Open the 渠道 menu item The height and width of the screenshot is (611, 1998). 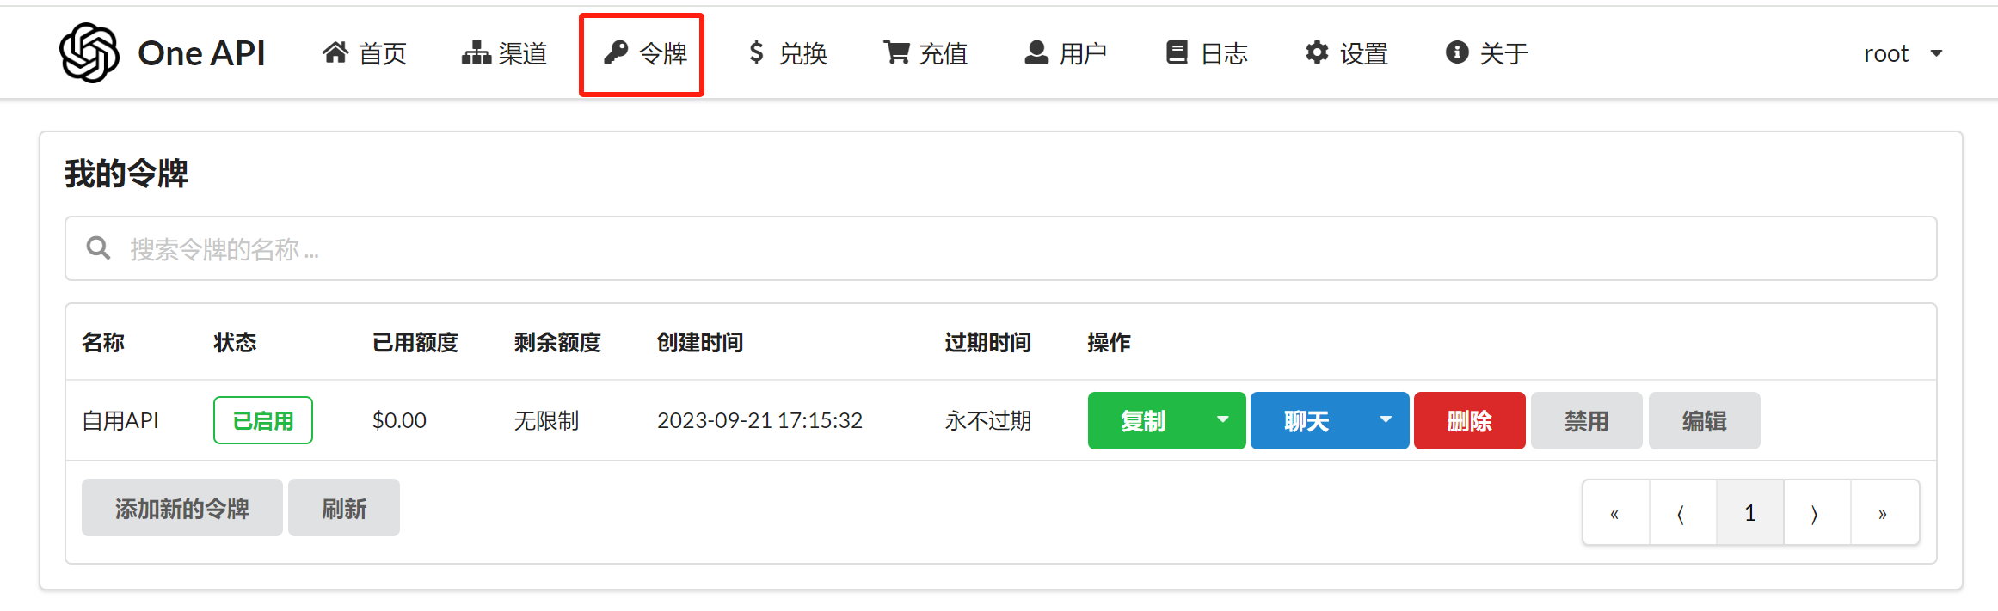pyautogui.click(x=505, y=53)
